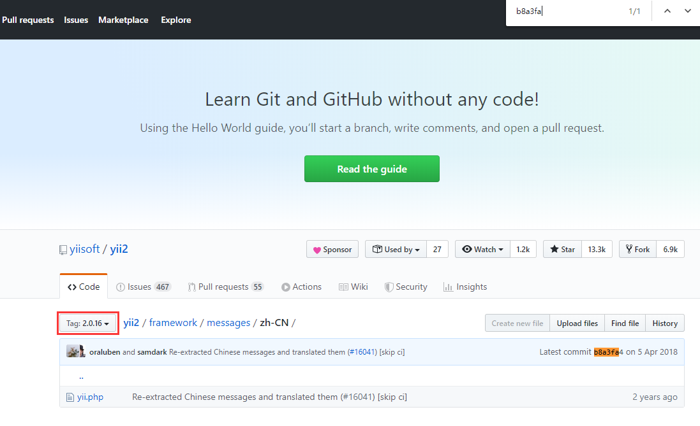This screenshot has height=426, width=700.
Task: Click the "1/1" match counter
Action: click(634, 11)
